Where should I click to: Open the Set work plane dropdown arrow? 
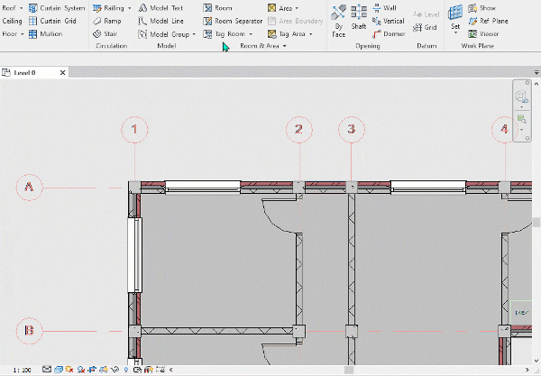click(455, 33)
